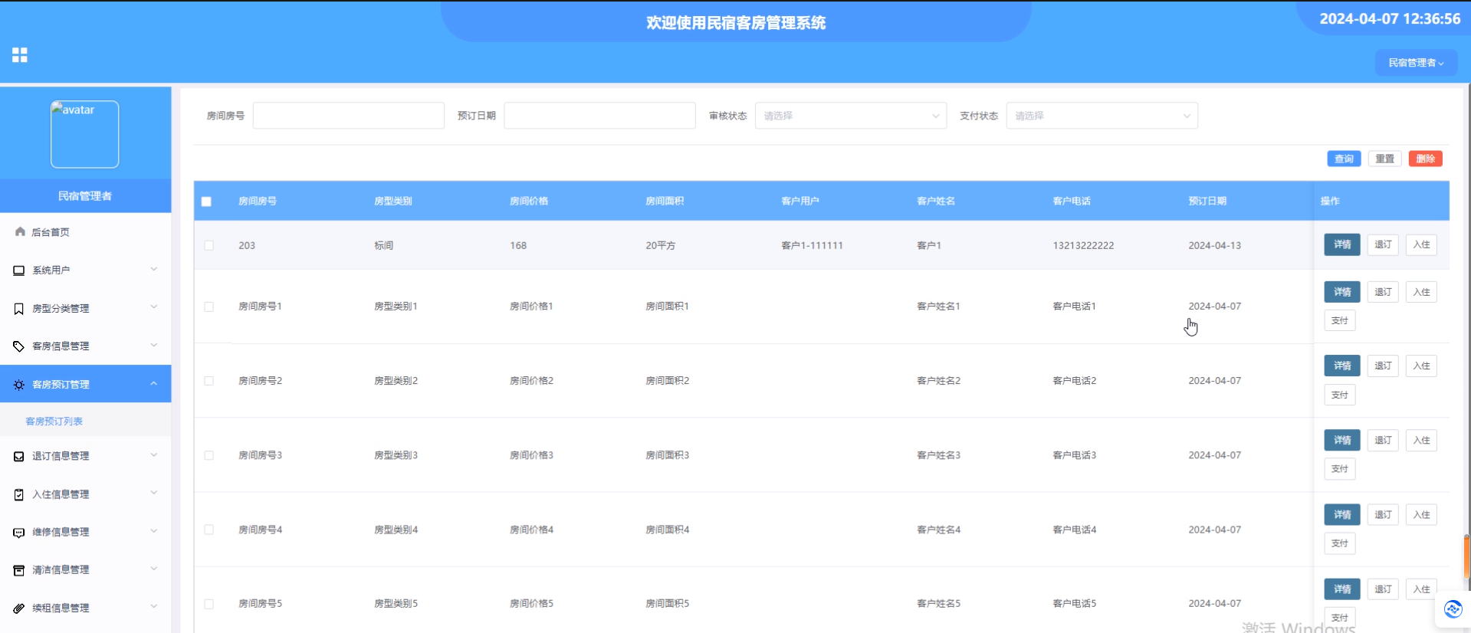Click the icon beside 退订信息管理
The width and height of the screenshot is (1471, 633).
point(19,457)
